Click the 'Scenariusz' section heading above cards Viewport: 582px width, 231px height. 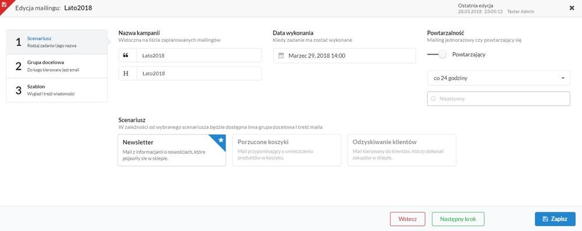132,120
